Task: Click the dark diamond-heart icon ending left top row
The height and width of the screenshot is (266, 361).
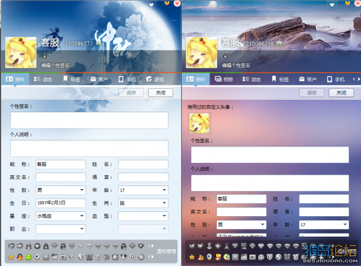Action: click(x=141, y=246)
